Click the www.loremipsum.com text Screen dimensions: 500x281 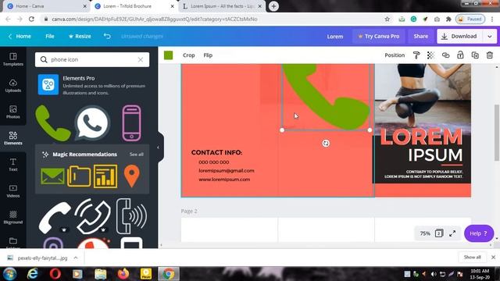click(x=224, y=180)
